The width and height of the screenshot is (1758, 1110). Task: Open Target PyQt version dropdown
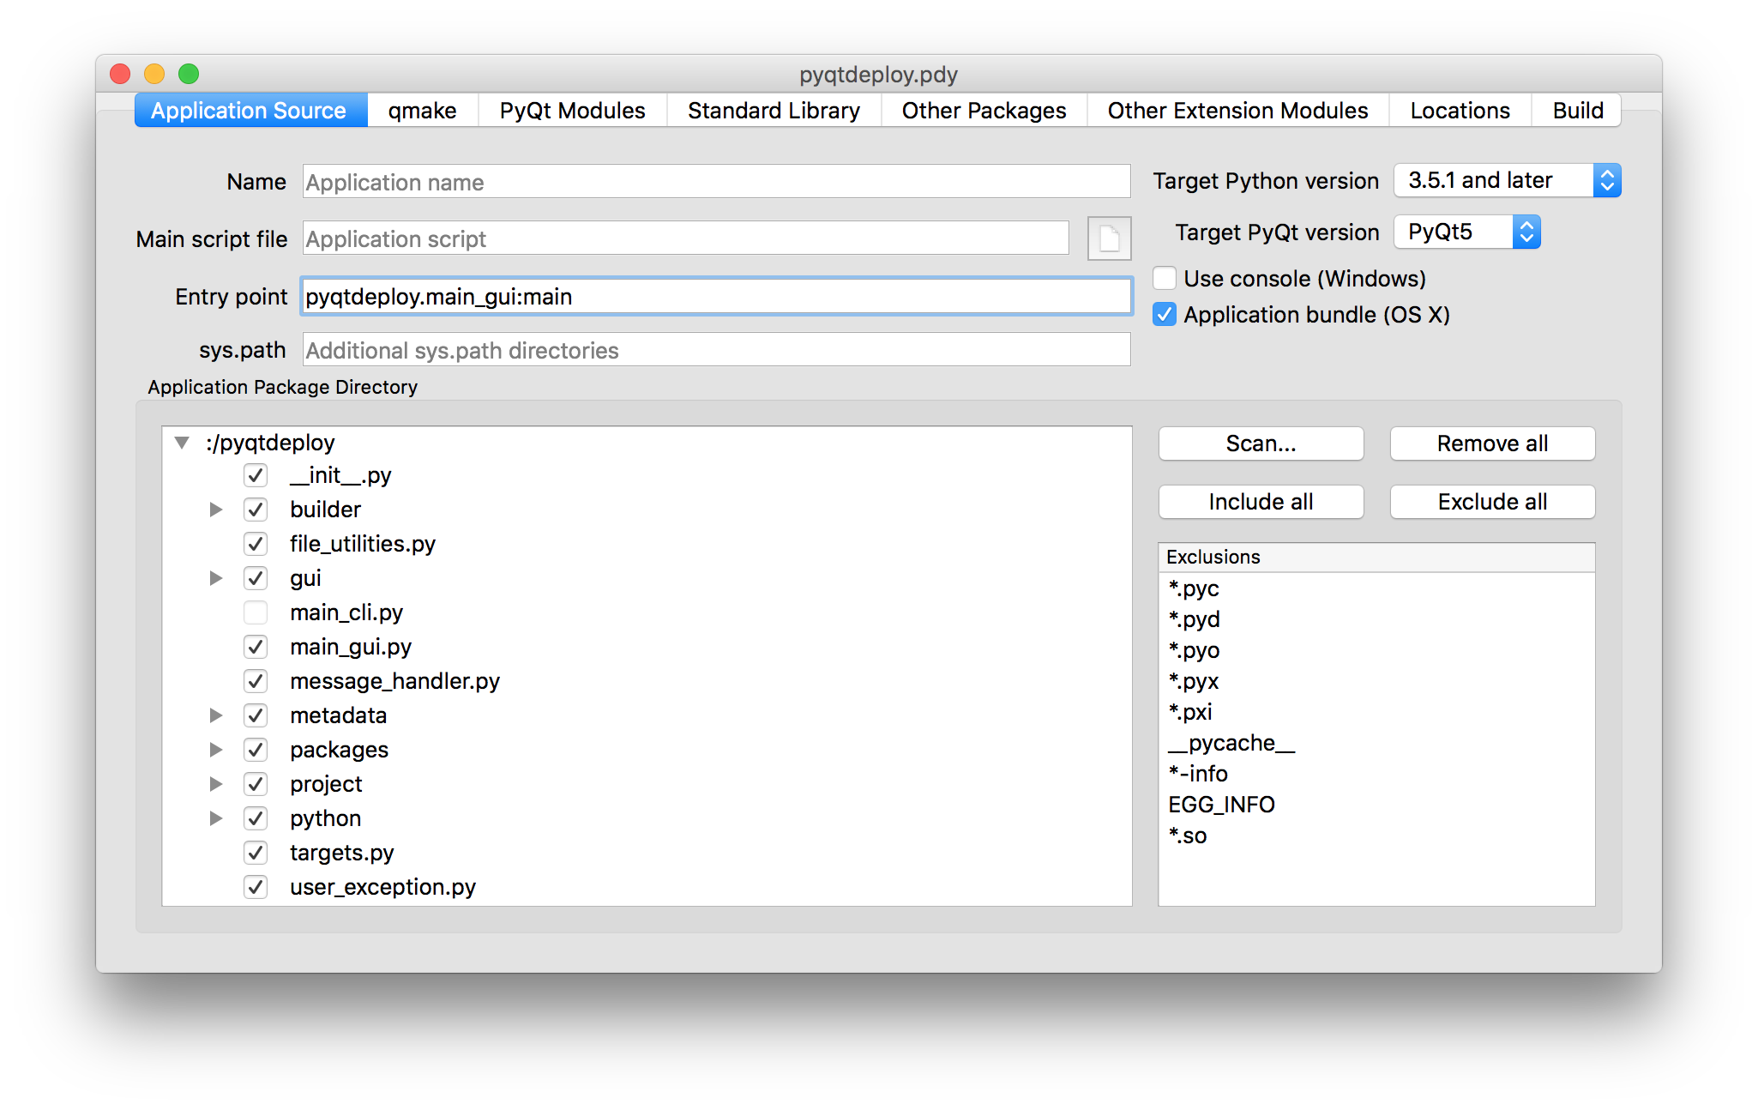point(1466,232)
